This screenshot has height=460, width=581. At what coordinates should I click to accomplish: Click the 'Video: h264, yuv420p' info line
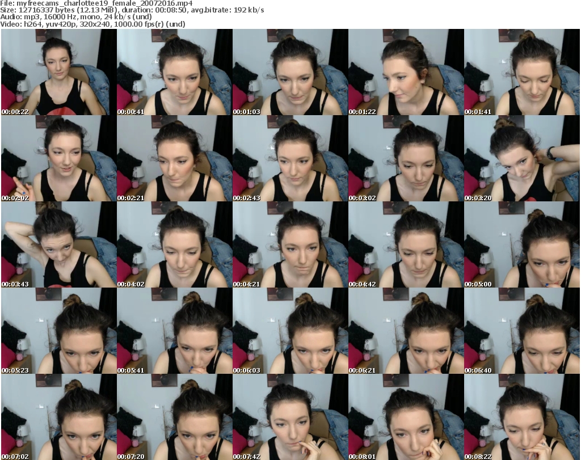point(92,24)
